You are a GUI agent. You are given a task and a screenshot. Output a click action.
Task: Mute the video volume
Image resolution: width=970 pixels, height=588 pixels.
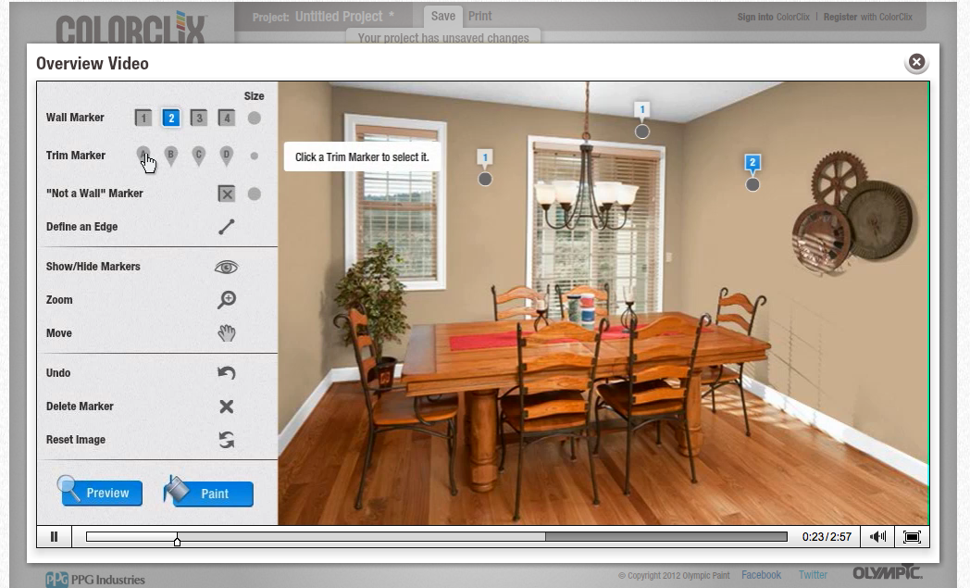[x=877, y=537]
